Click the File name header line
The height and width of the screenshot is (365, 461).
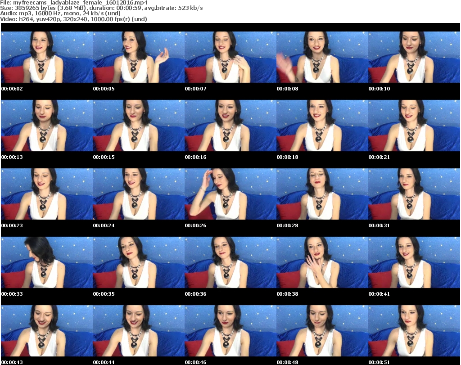(x=74, y=3)
